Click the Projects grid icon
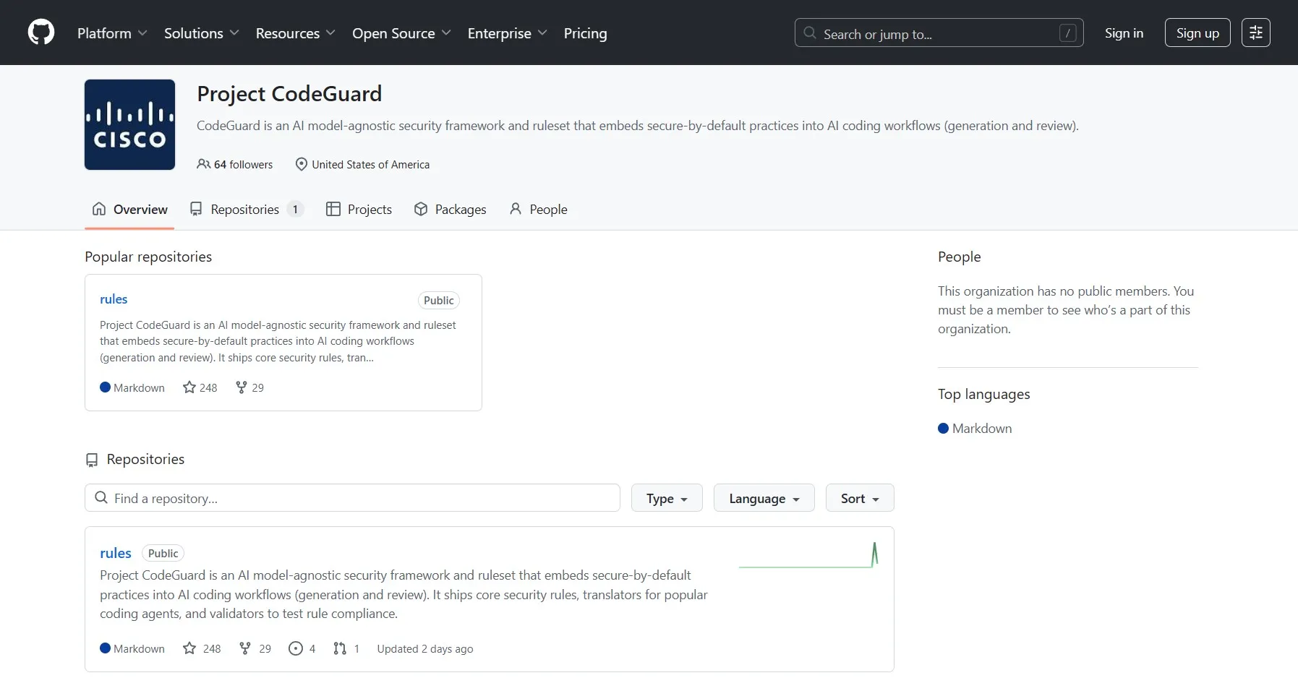 (x=334, y=209)
